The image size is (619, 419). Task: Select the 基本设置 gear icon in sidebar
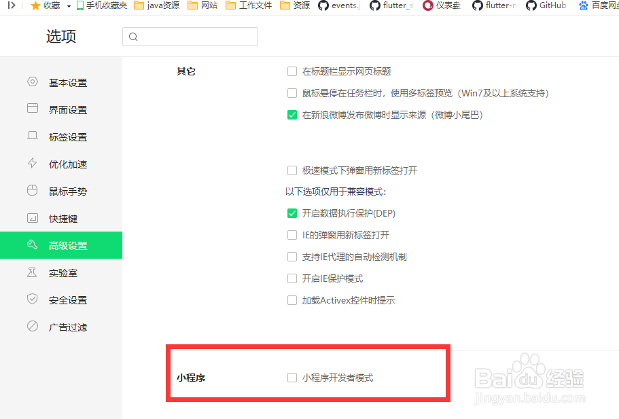click(32, 82)
